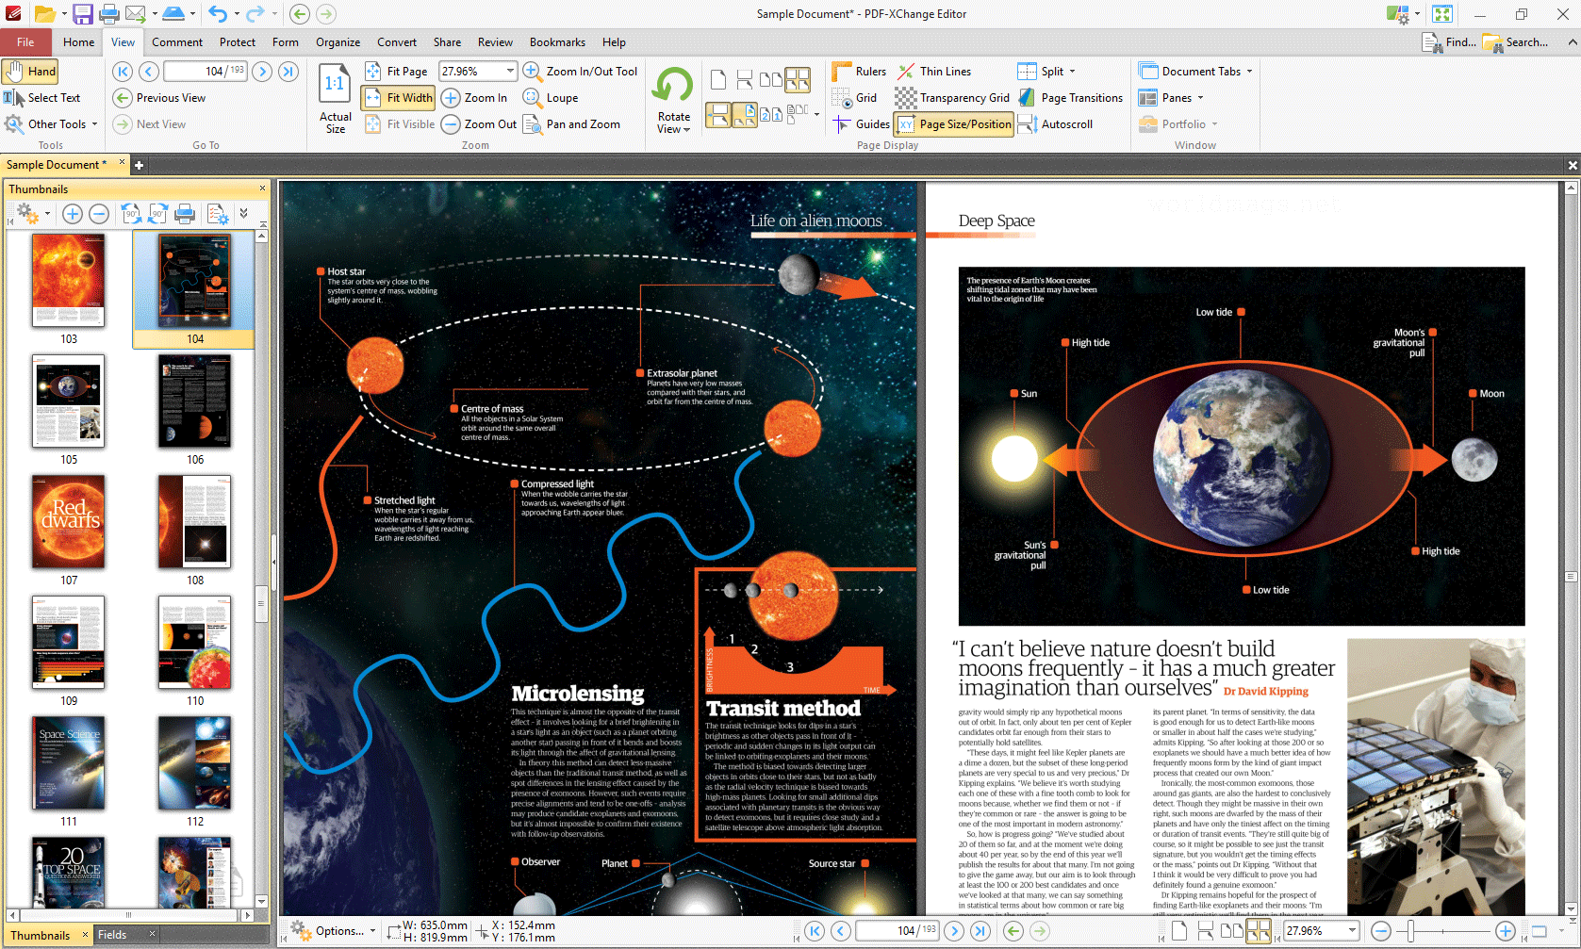This screenshot has width=1581, height=949.
Task: Click the print pages icon in the Thumbnails panel
Action: 185,214
